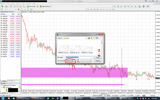160x100 pixels.
Task: Select the Vertical Line drawing tool
Action: pyautogui.click(x=9, y=9)
